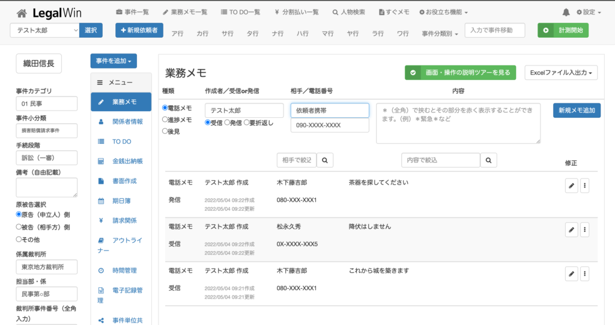Click the pencil edit icon for 茶器を探してください memo
Viewport: 615px width, 325px height.
pos(571,186)
